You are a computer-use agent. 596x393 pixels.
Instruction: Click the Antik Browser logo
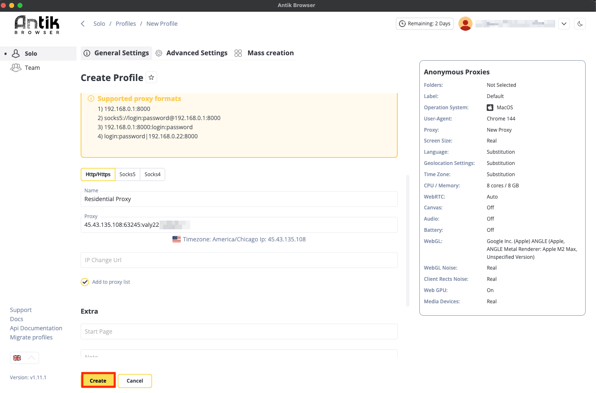[36, 25]
